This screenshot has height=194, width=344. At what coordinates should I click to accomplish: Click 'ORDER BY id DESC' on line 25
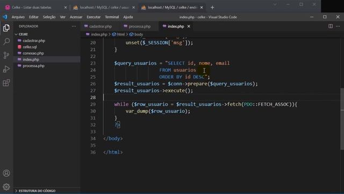[182, 77]
